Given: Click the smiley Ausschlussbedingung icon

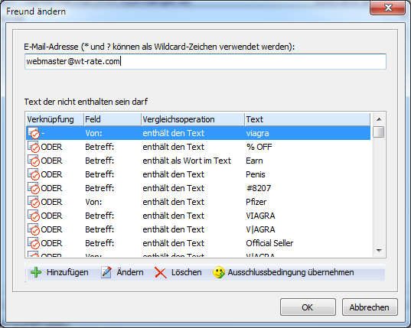Looking at the screenshot, I should [x=219, y=272].
